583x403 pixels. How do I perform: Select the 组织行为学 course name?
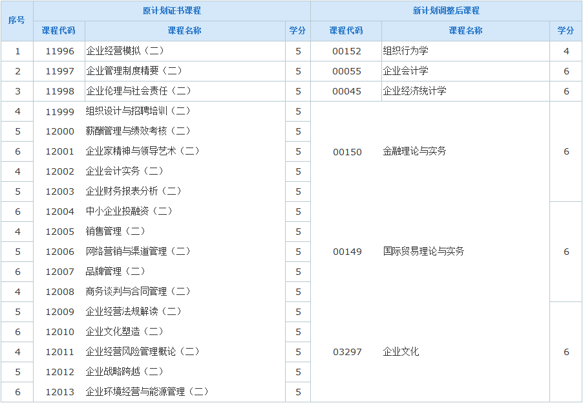[405, 51]
